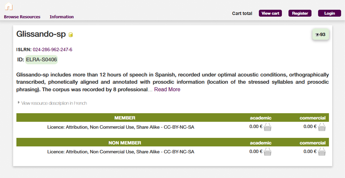The width and height of the screenshot is (345, 178).
Task: Add member commercial licence to cart
Action: (322, 127)
